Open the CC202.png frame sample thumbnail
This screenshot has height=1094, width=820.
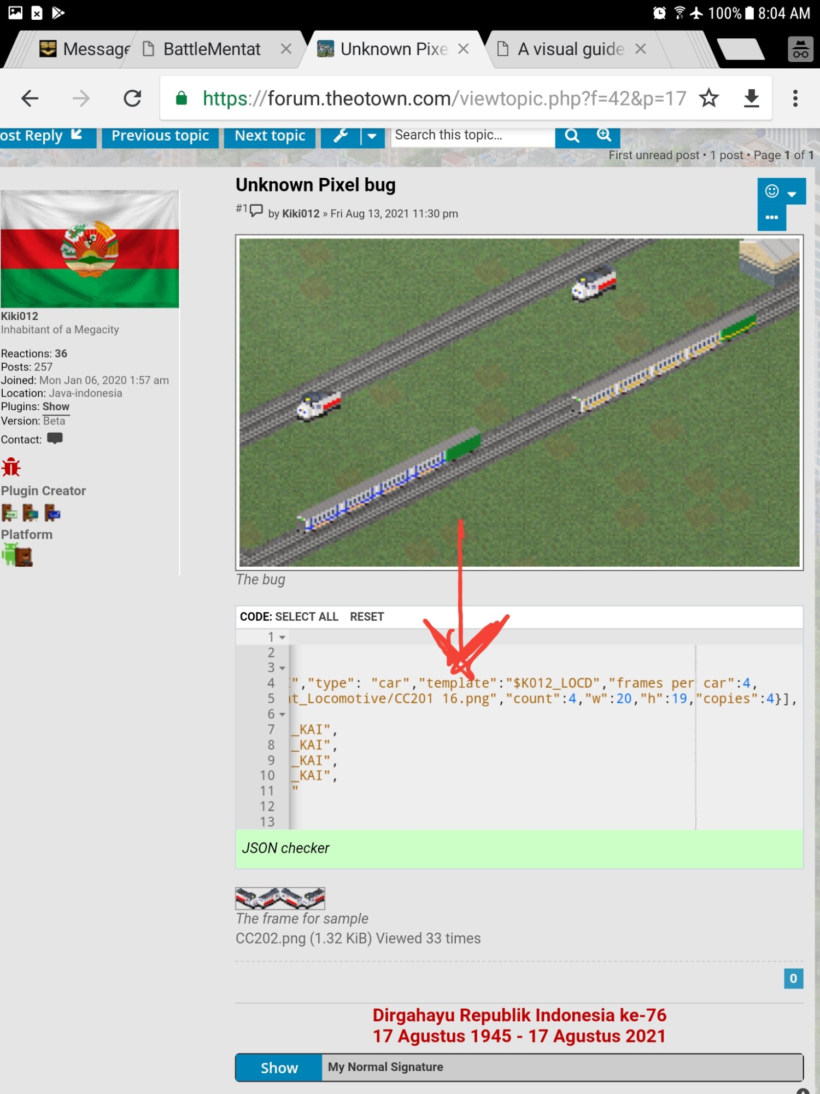click(x=280, y=898)
